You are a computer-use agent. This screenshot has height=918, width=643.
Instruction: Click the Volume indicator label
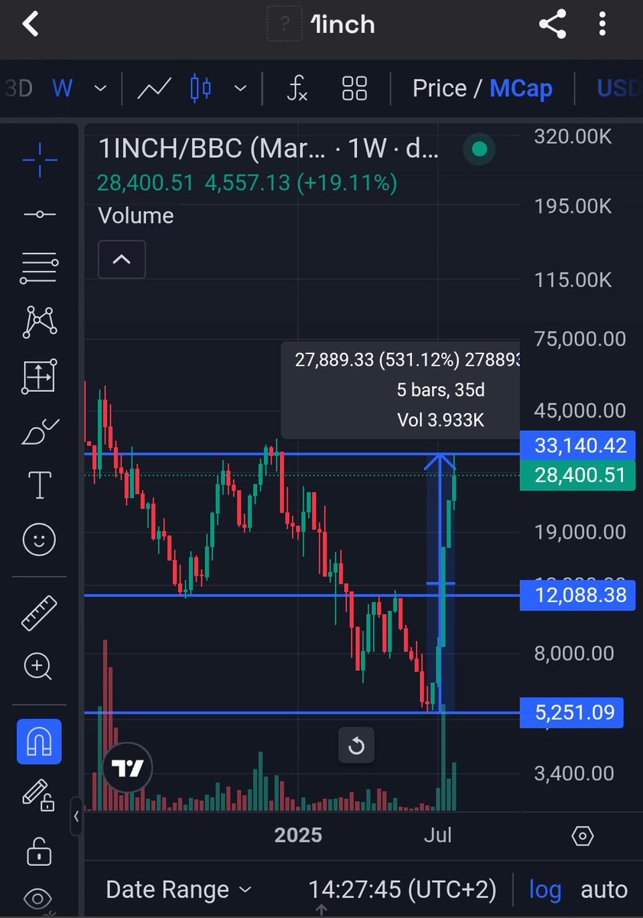coord(136,216)
